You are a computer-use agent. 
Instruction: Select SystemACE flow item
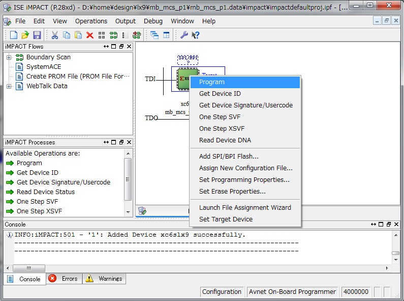(44, 67)
